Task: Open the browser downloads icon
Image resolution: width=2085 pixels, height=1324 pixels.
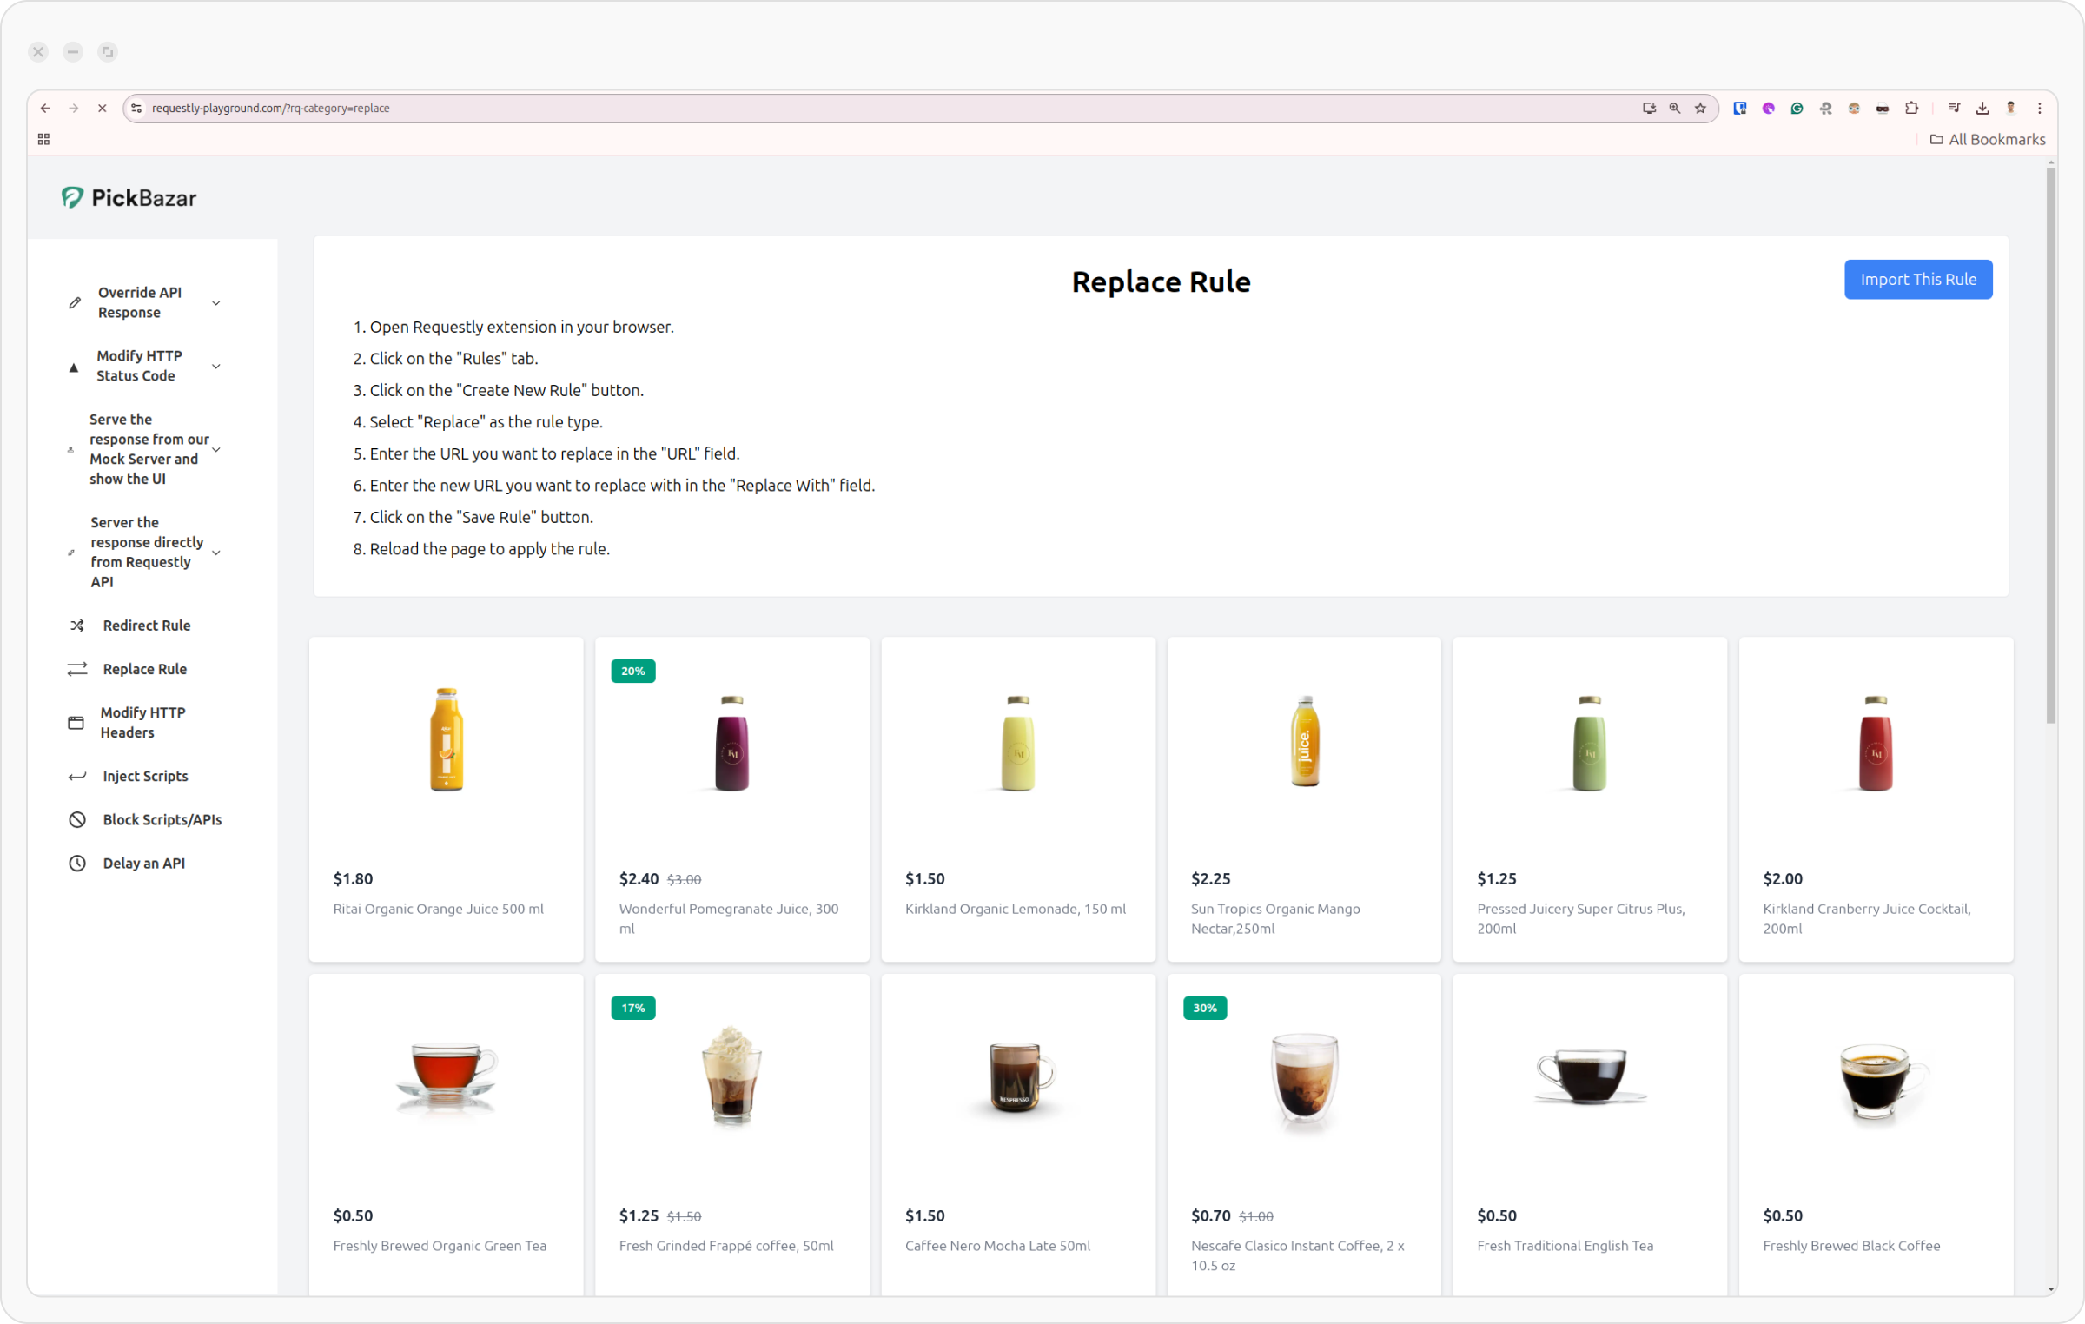Action: 1982,109
